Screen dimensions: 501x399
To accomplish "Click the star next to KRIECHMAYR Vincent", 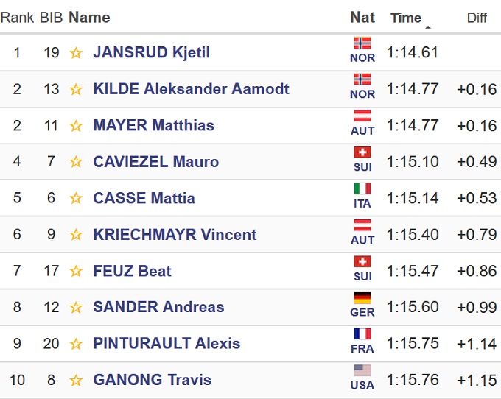I will (x=75, y=236).
